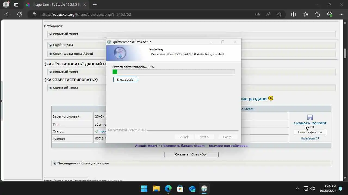Add this page to favorites
Viewport: 348px width, 195px height.
[x=279, y=14]
